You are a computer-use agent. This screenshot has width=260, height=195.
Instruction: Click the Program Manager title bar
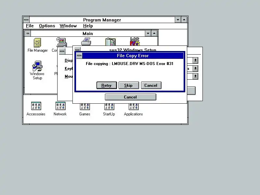tap(102, 20)
